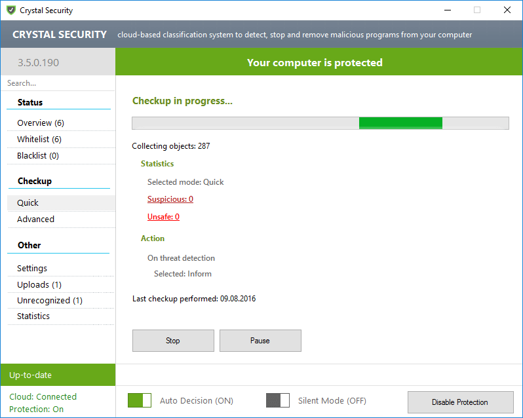This screenshot has height=418, width=523.
Task: Click the Status section heading
Action: (30, 102)
